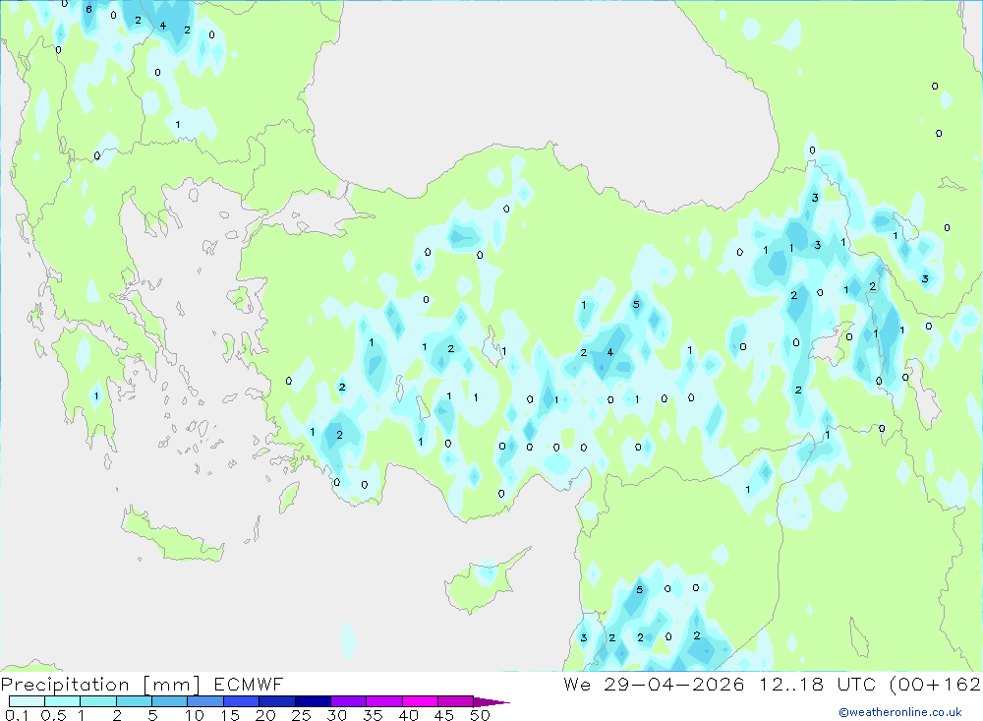Select the forecast date '29-04-2026' text
983x721 pixels.
(x=674, y=684)
